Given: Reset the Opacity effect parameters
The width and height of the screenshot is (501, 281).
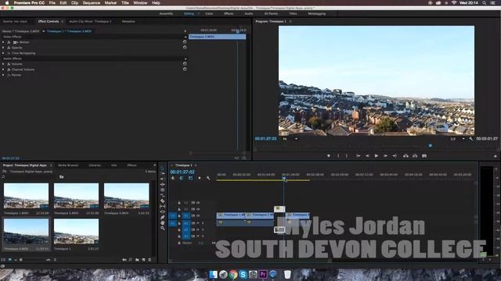Looking at the screenshot, I should [185, 47].
